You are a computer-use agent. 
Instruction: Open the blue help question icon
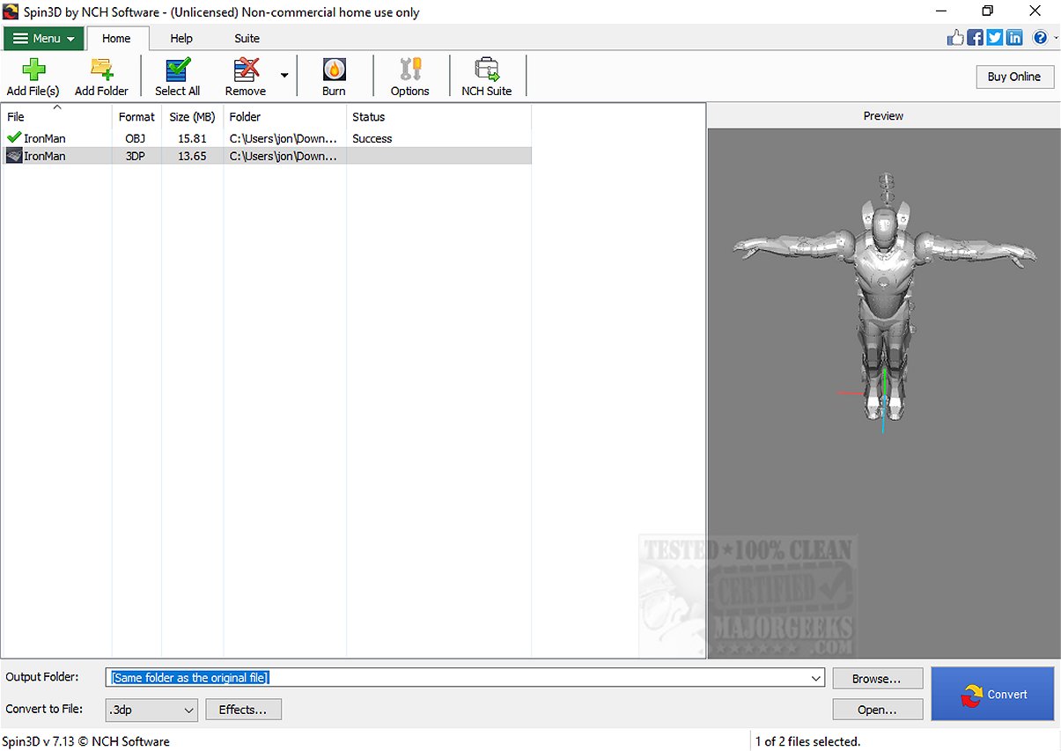point(1040,37)
